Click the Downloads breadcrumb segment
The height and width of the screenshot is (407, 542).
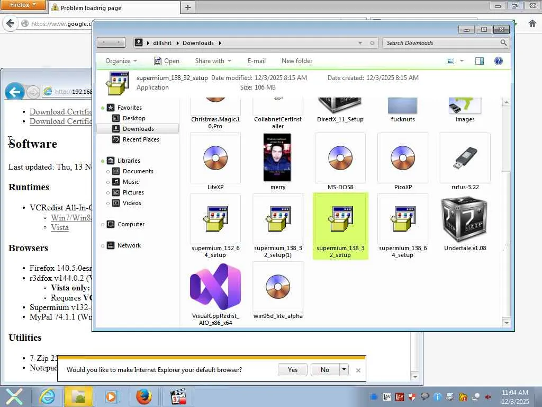pyautogui.click(x=198, y=43)
